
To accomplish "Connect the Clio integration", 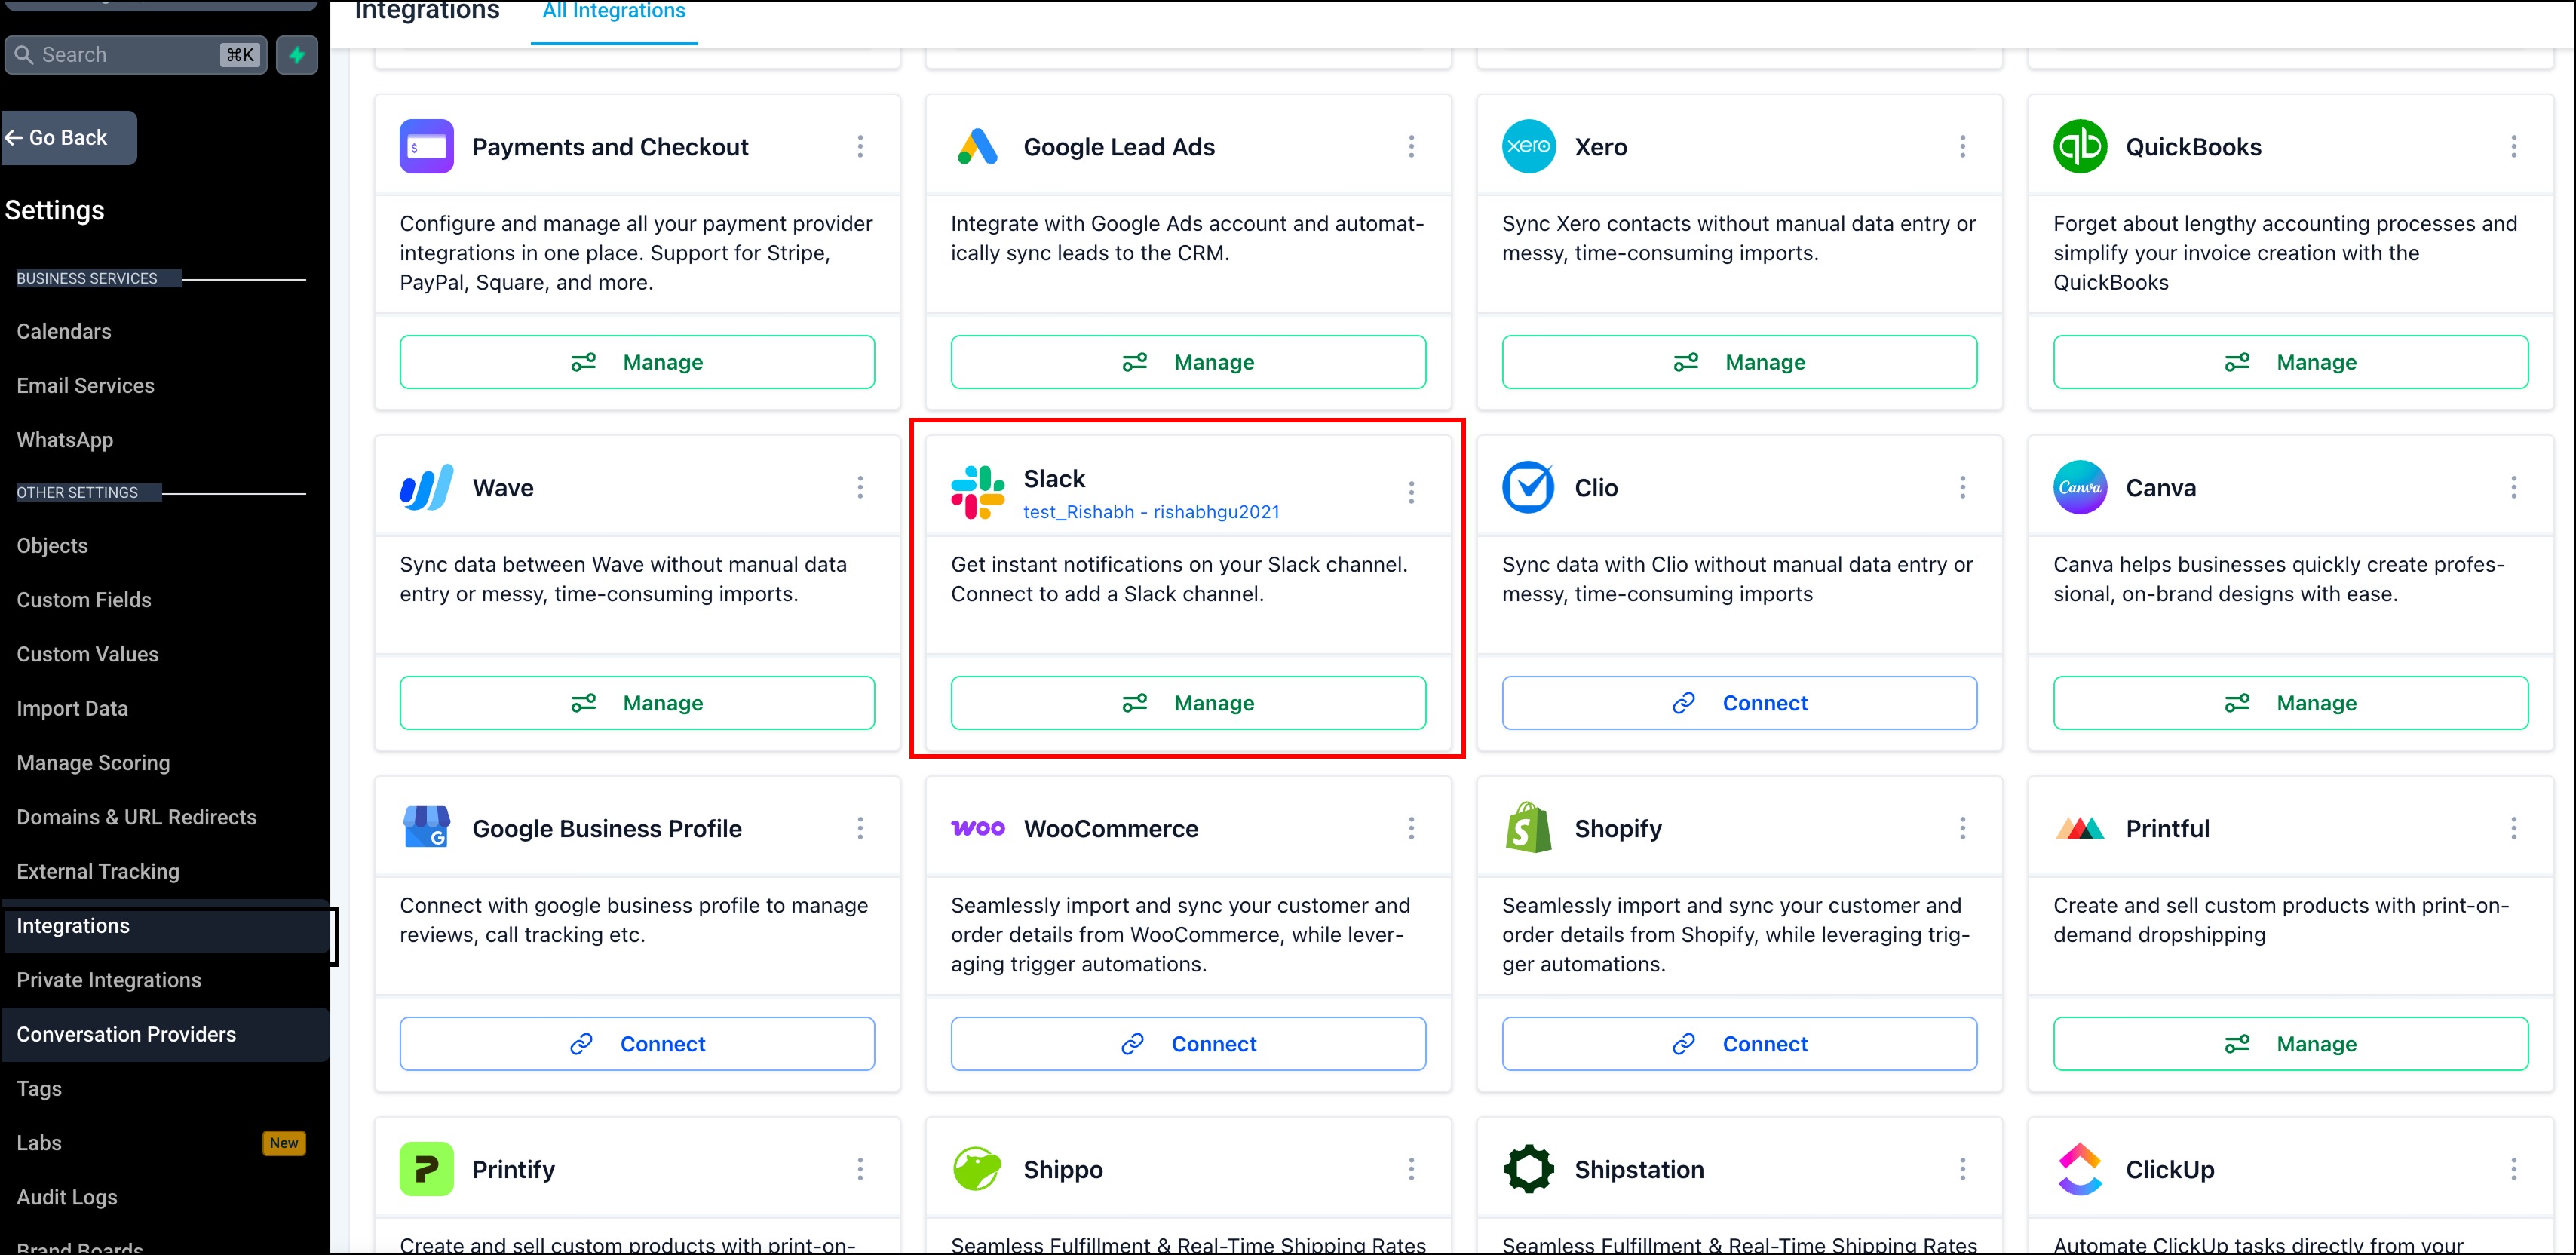I will coord(1740,703).
